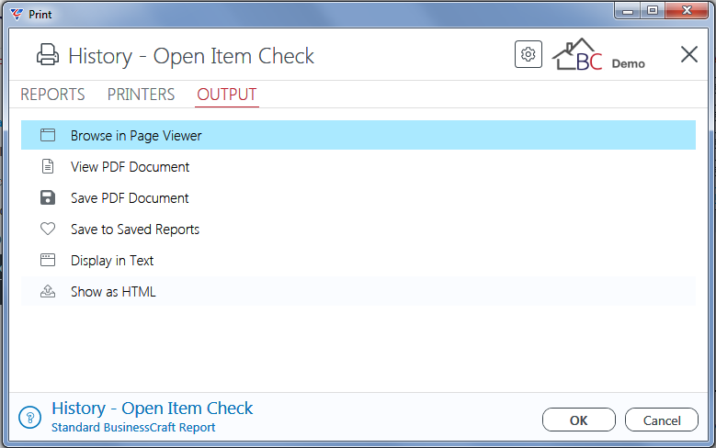Screen dimensions: 716x448
Task: Choose View PDF Document
Action: pyautogui.click(x=358, y=166)
